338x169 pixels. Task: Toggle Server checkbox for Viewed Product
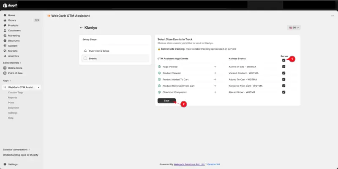pyautogui.click(x=283, y=73)
